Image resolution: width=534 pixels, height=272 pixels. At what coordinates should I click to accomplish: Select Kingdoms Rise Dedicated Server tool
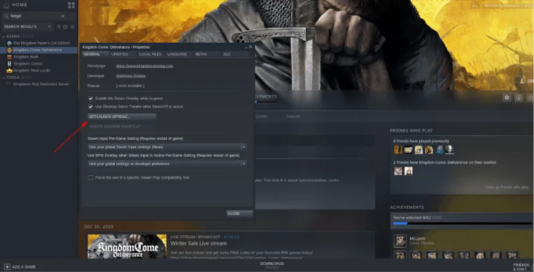[x=40, y=84]
